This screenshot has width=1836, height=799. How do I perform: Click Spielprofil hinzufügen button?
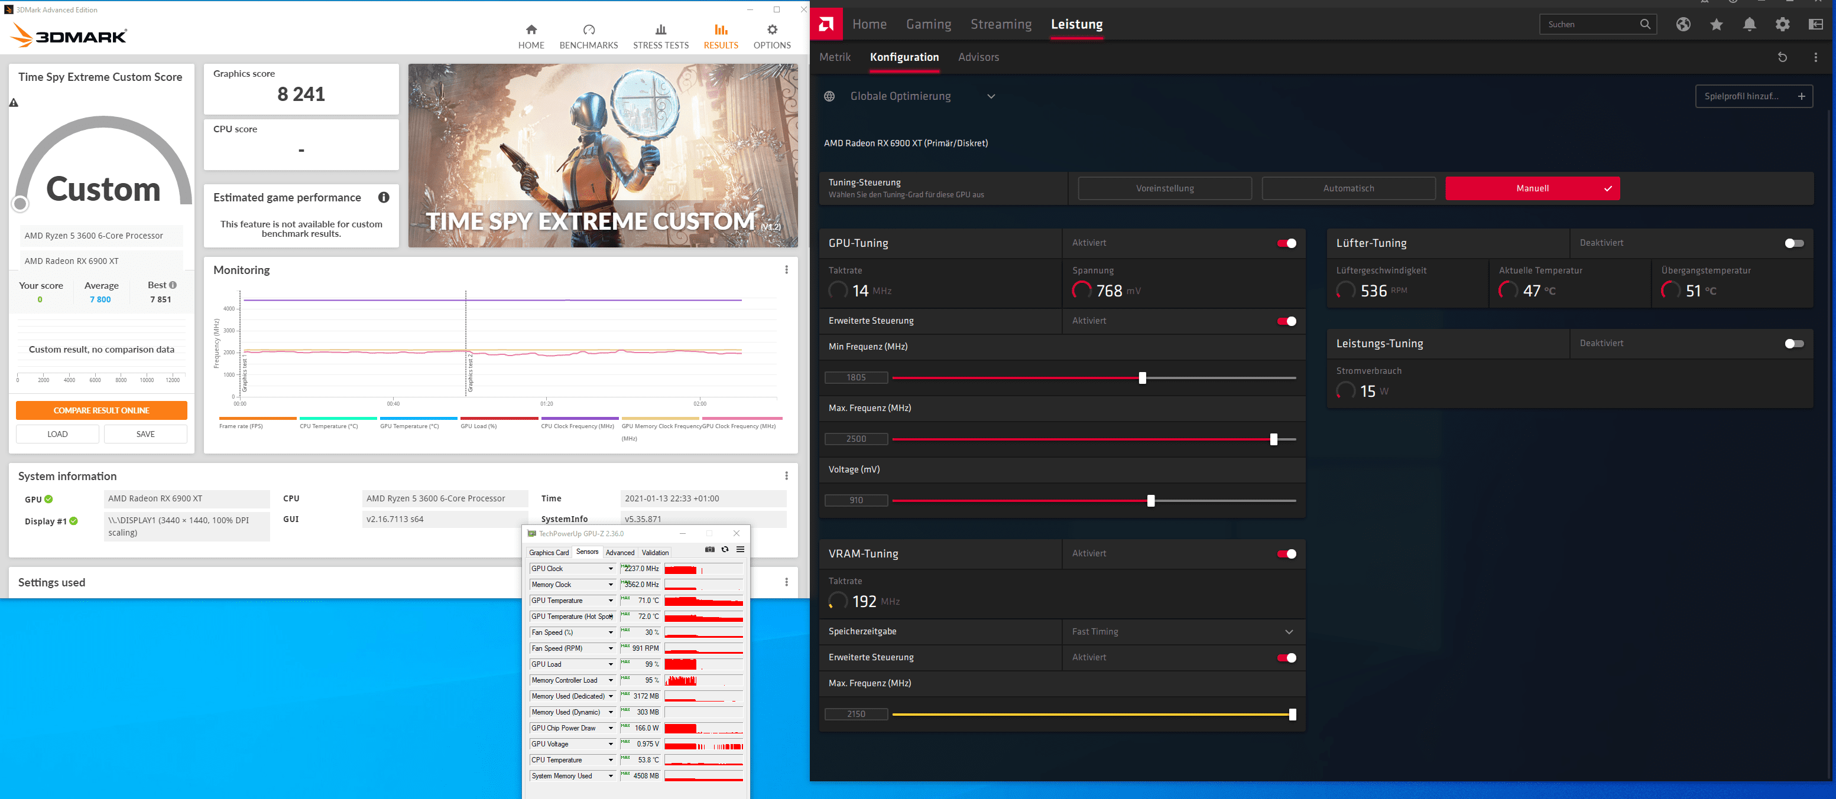click(1753, 96)
